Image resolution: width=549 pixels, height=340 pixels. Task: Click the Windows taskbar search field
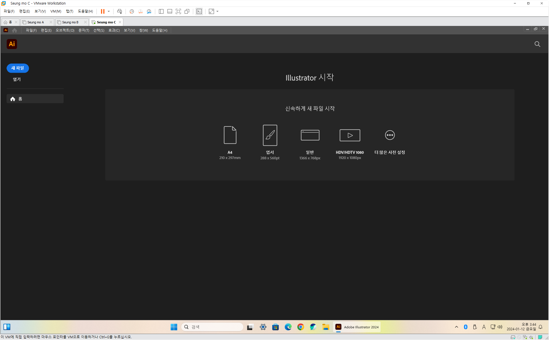(213, 327)
